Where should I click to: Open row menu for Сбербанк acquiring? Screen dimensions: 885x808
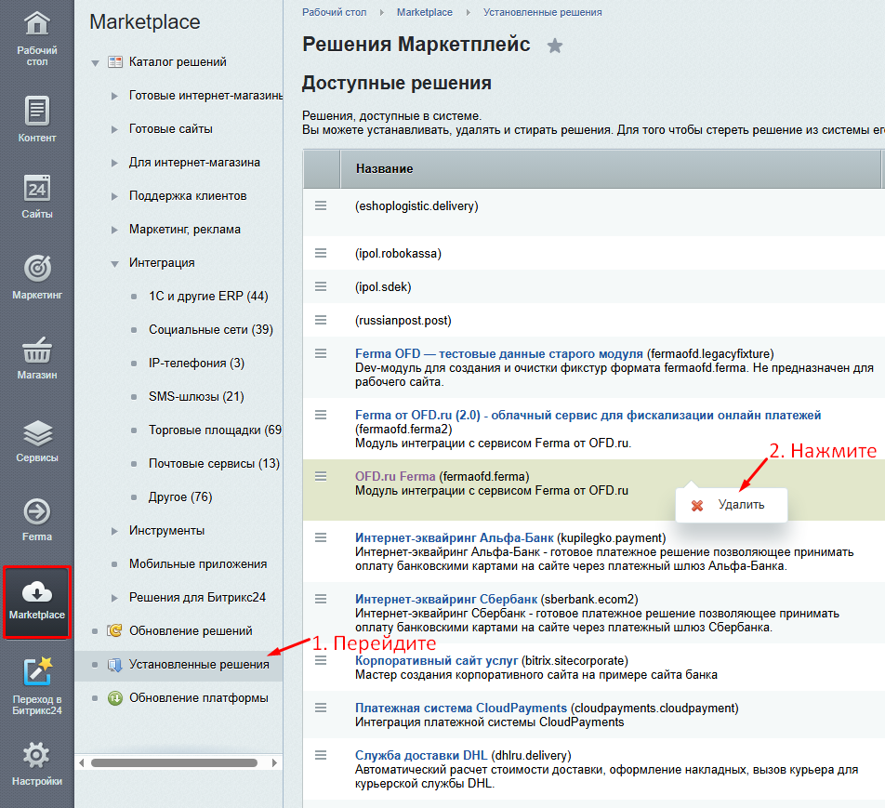(x=321, y=599)
